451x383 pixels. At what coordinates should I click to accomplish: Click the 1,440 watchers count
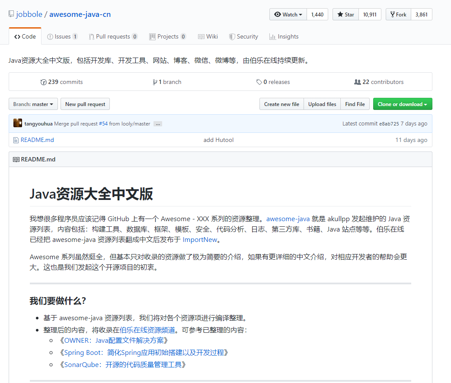[317, 14]
